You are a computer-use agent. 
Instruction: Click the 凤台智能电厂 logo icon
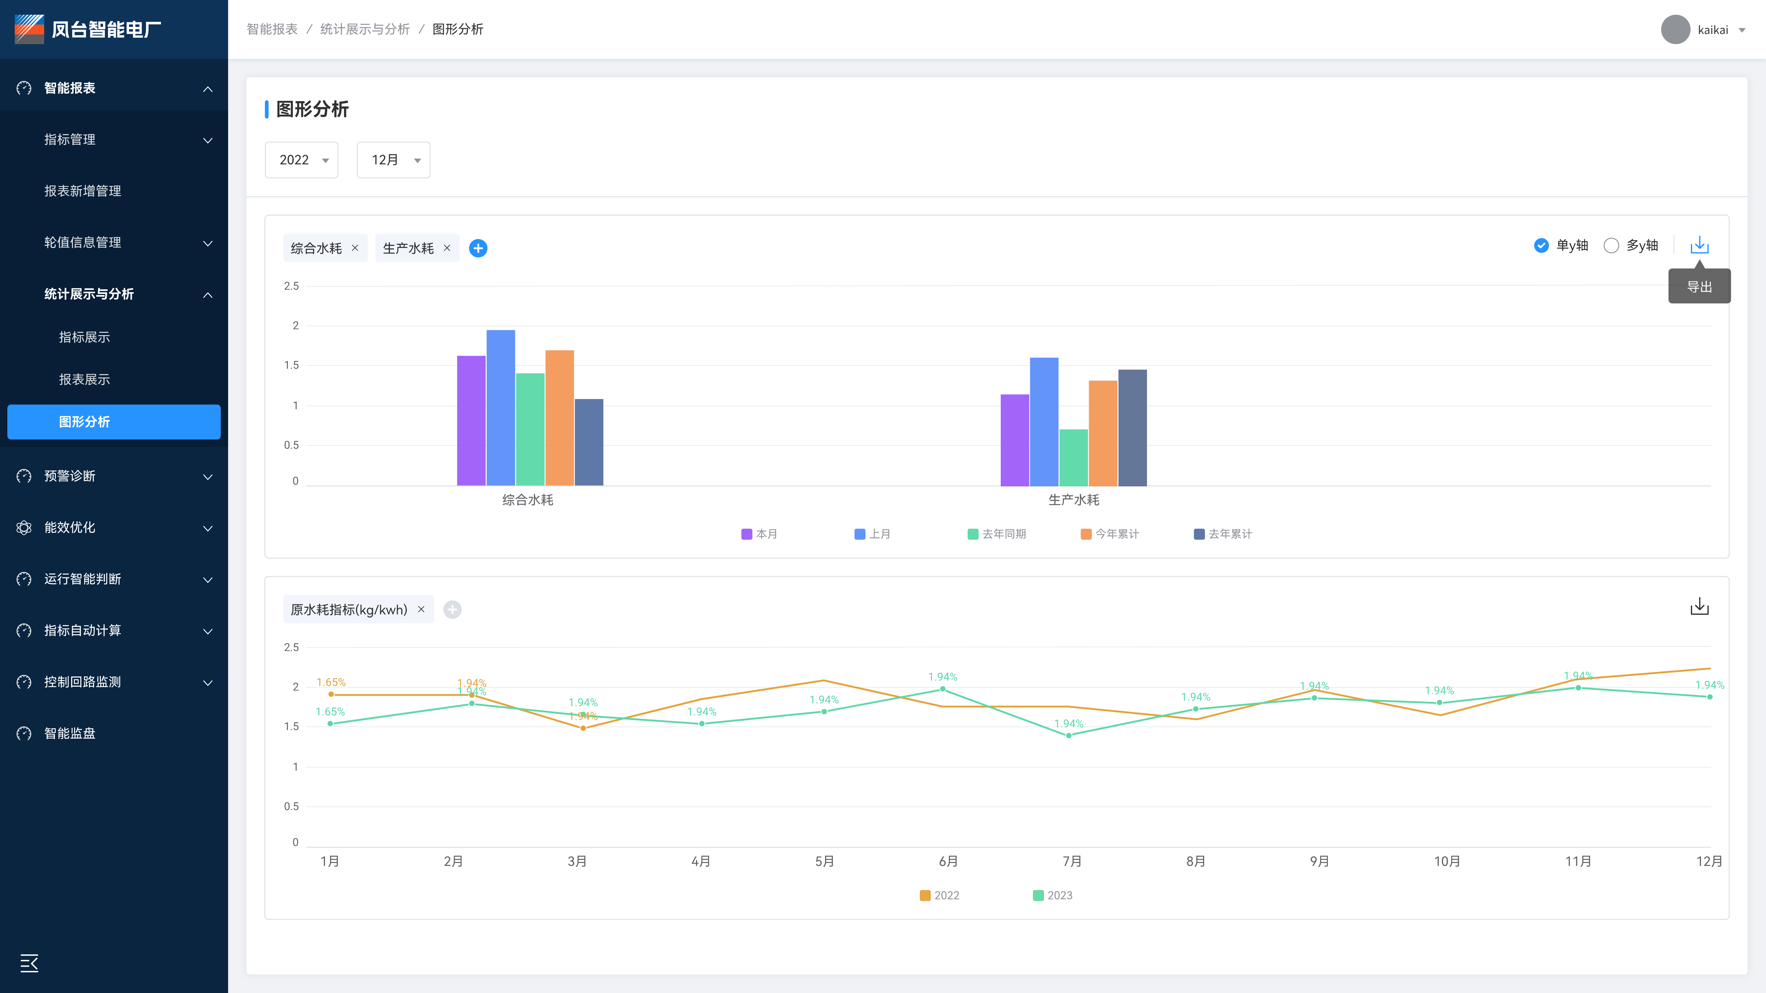click(x=29, y=29)
